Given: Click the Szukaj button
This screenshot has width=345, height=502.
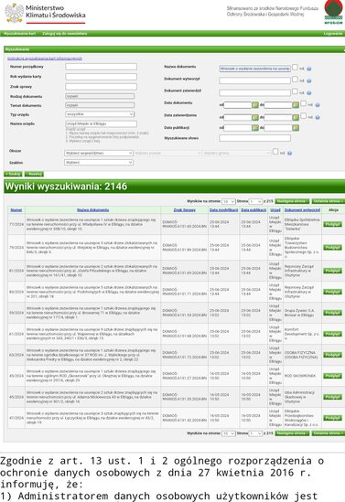Looking at the screenshot, I should [x=13, y=174].
